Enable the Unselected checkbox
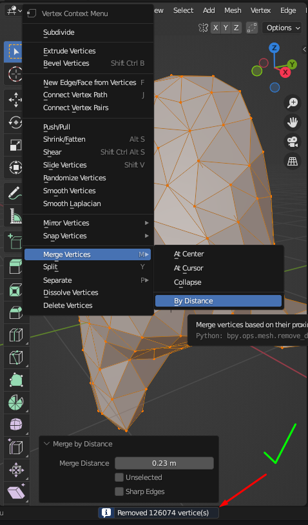This screenshot has width=308, height=525. (119, 477)
